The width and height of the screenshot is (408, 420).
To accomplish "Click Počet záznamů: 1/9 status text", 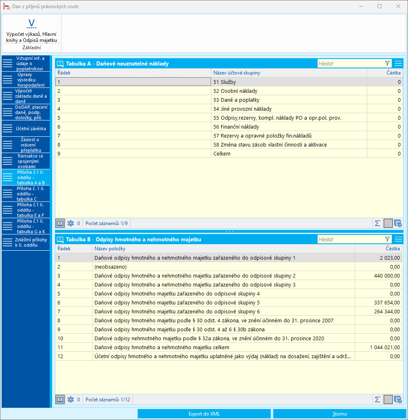I will [x=106, y=223].
